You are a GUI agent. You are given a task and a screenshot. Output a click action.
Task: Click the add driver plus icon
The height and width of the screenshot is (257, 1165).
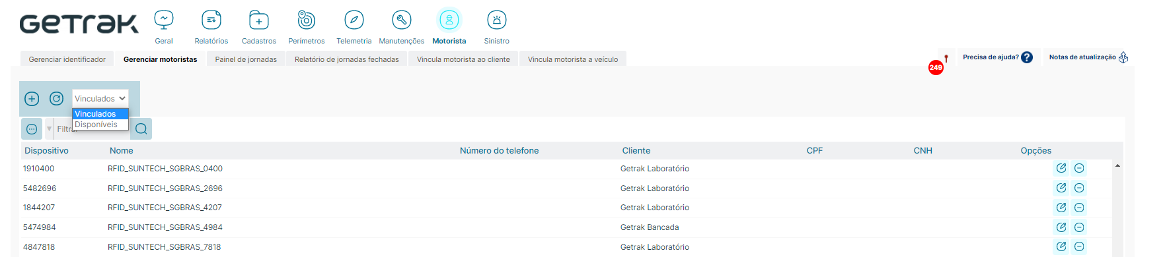click(x=32, y=99)
